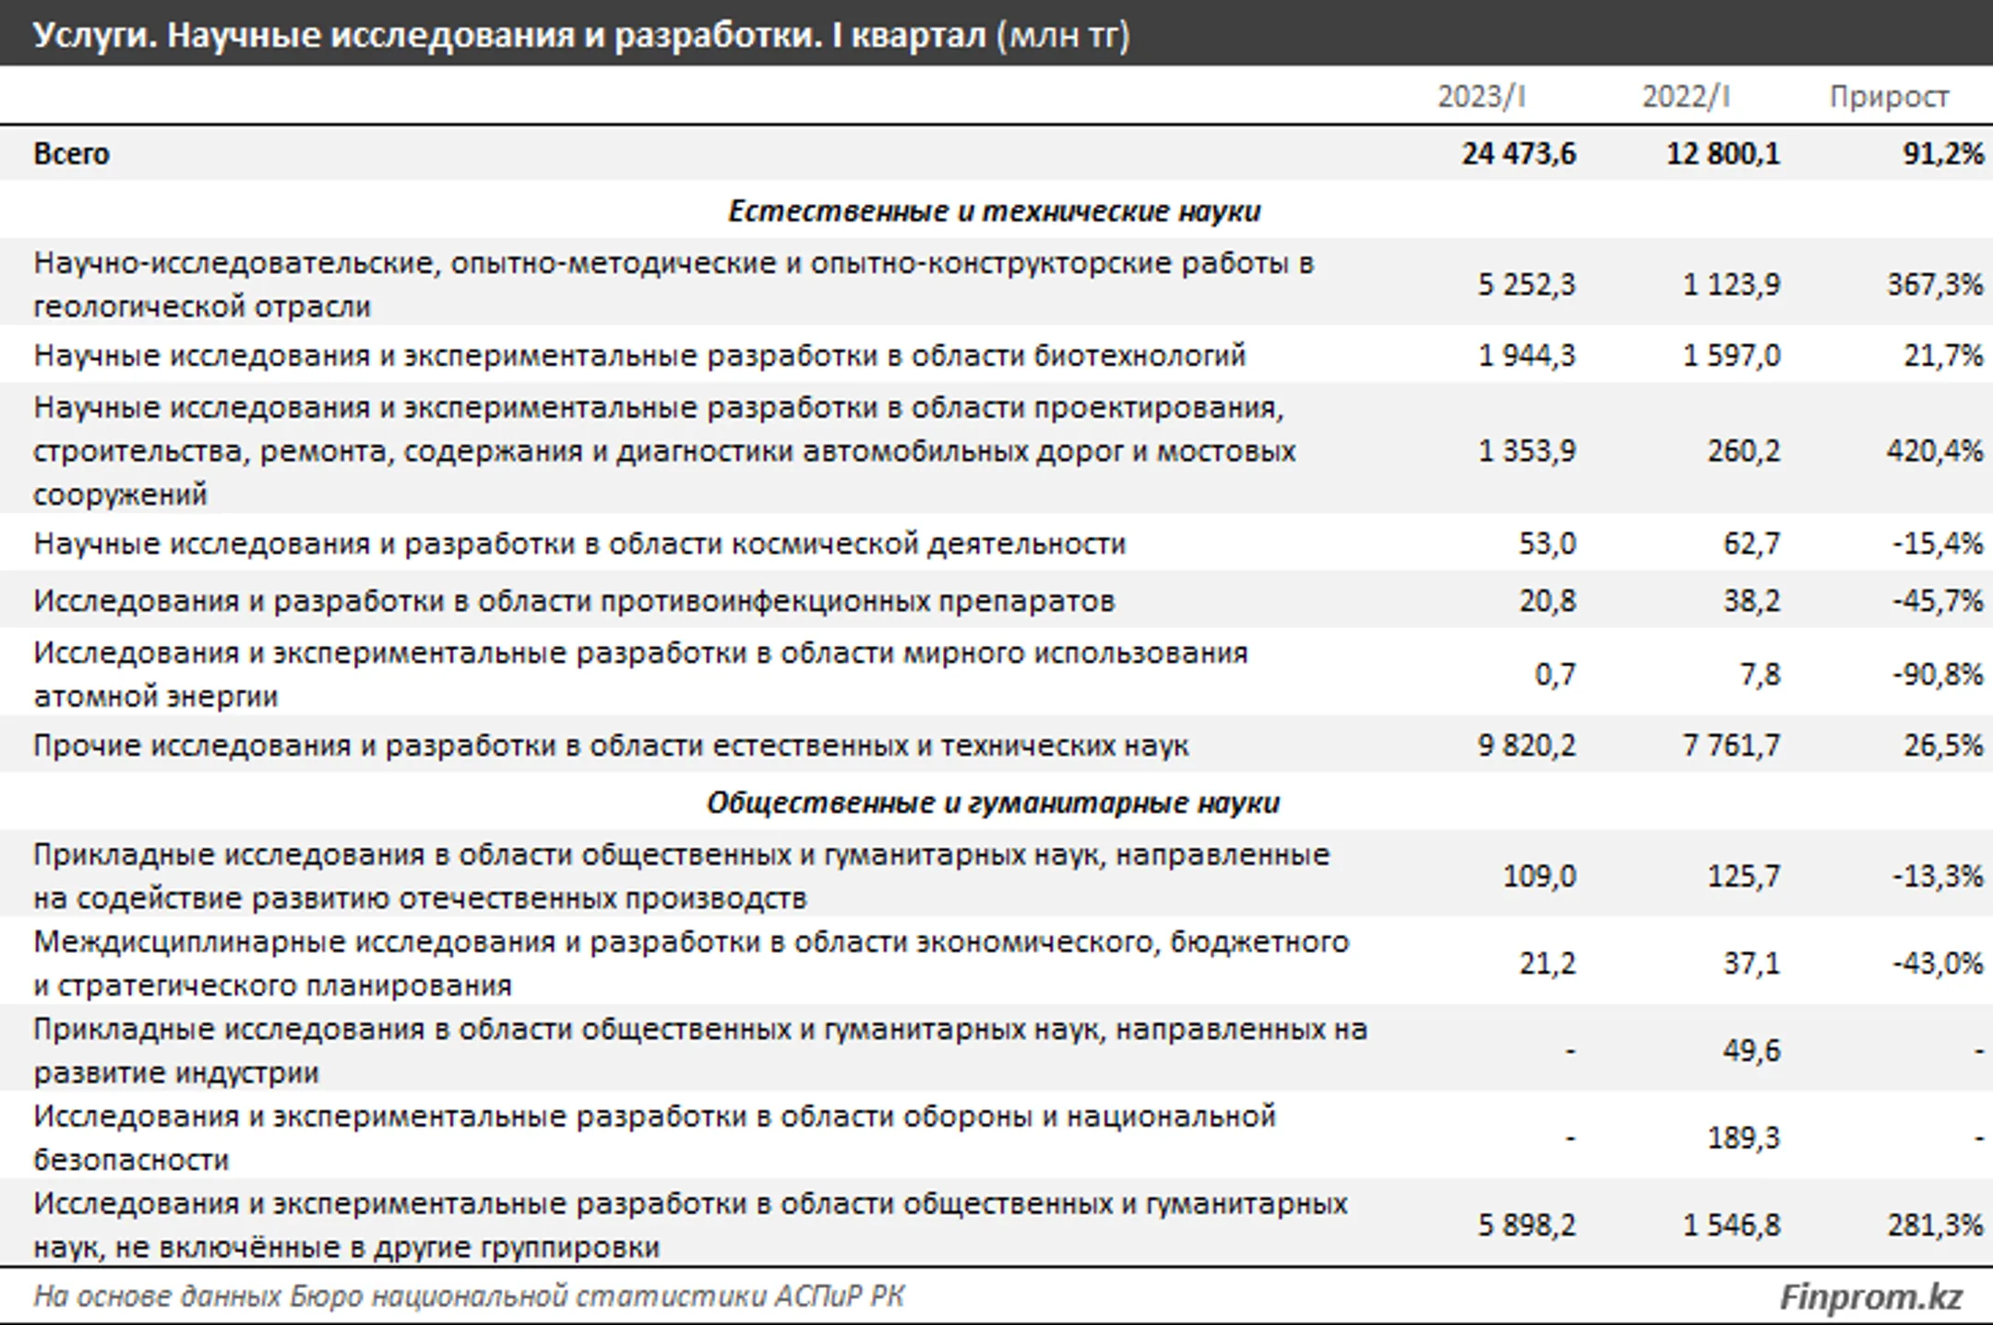Click growth value '420,4%'
Screen dimensions: 1993x1325
click(x=1935, y=451)
